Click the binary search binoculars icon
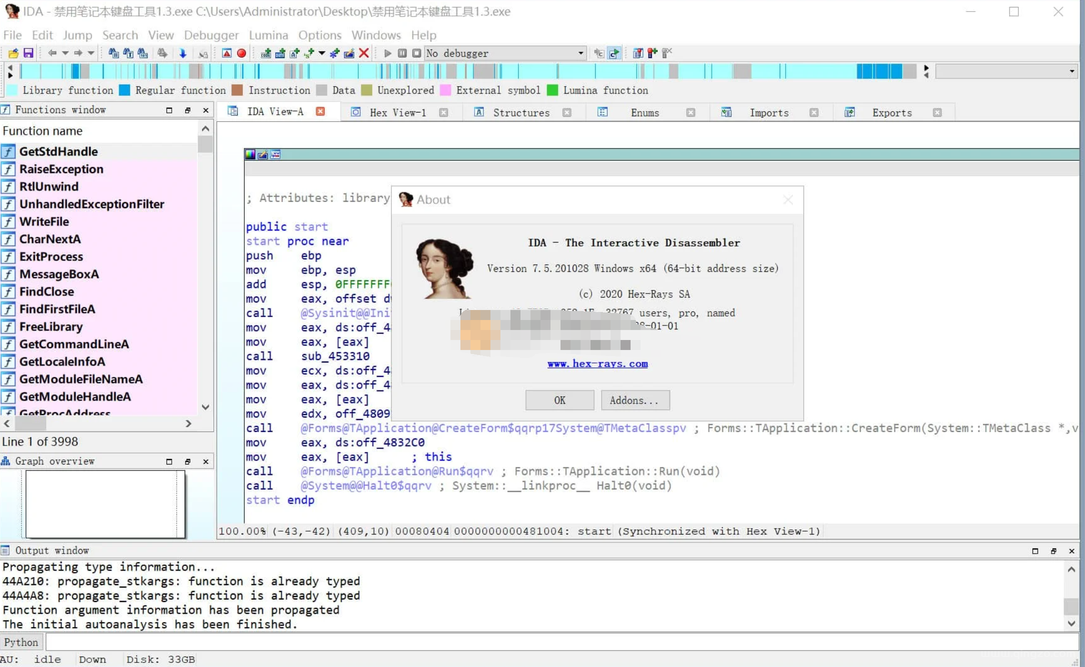The height and width of the screenshot is (667, 1085). [143, 53]
